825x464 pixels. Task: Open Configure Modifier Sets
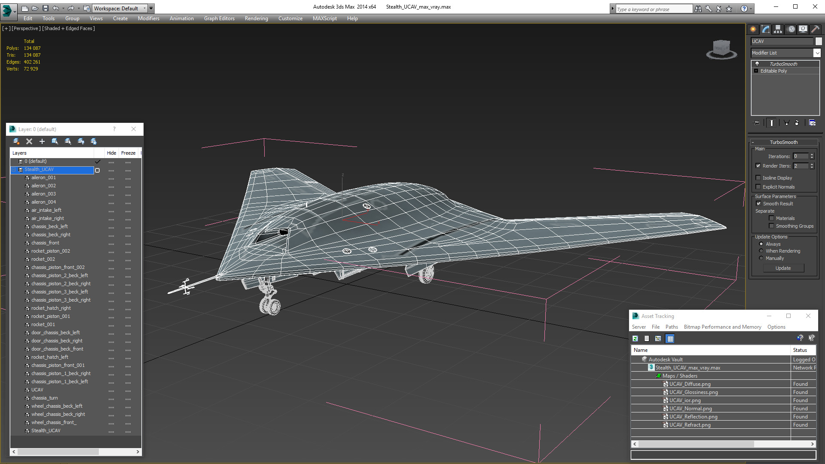coord(812,123)
